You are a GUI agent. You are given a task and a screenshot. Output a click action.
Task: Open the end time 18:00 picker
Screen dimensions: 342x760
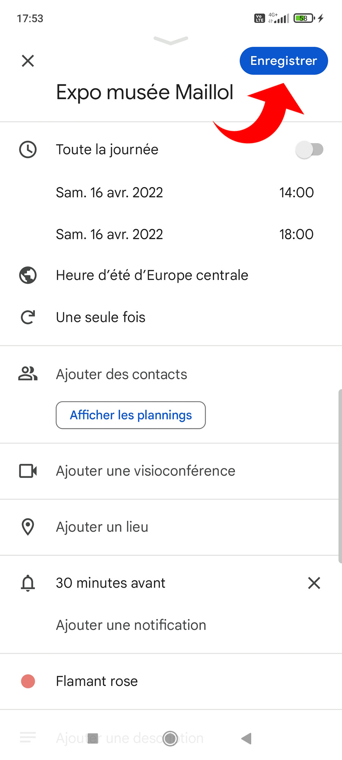pyautogui.click(x=296, y=235)
